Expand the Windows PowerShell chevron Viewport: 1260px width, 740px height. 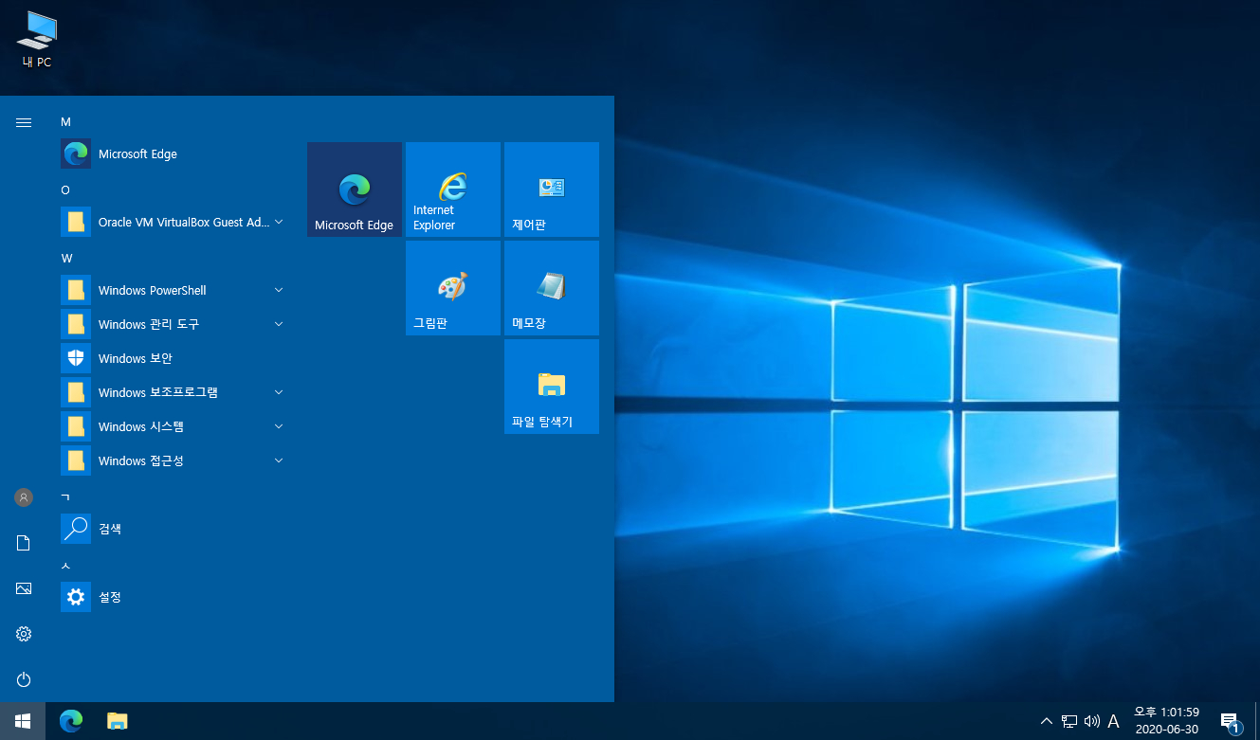click(x=279, y=290)
